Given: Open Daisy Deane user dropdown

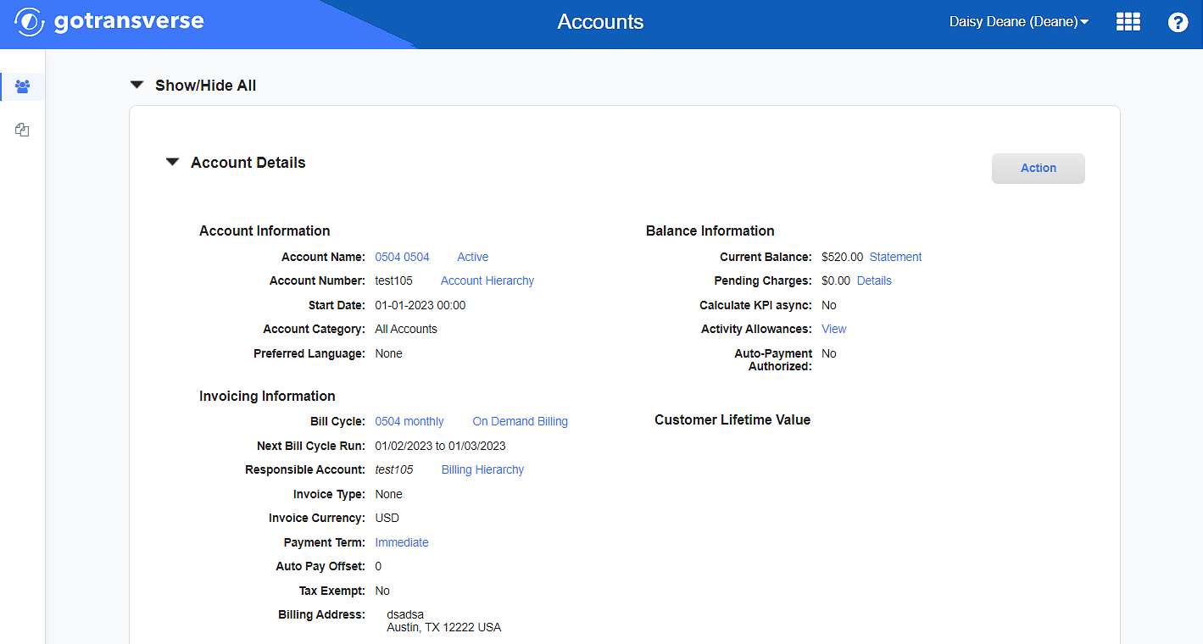Looking at the screenshot, I should [1019, 22].
